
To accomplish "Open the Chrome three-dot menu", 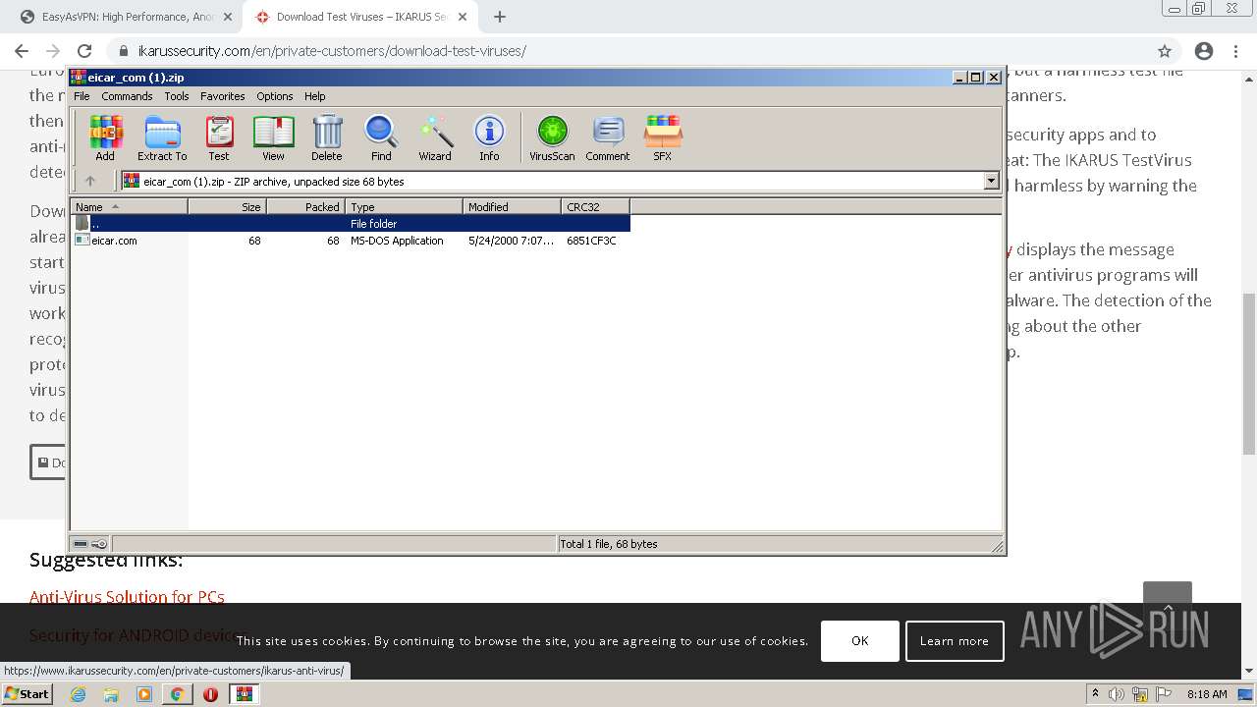I will 1237,51.
